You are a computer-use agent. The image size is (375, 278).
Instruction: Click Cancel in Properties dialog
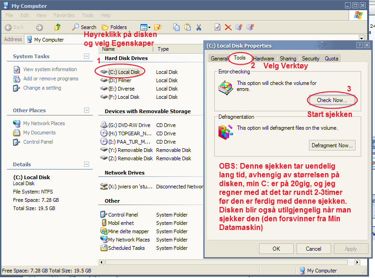(x=314, y=249)
